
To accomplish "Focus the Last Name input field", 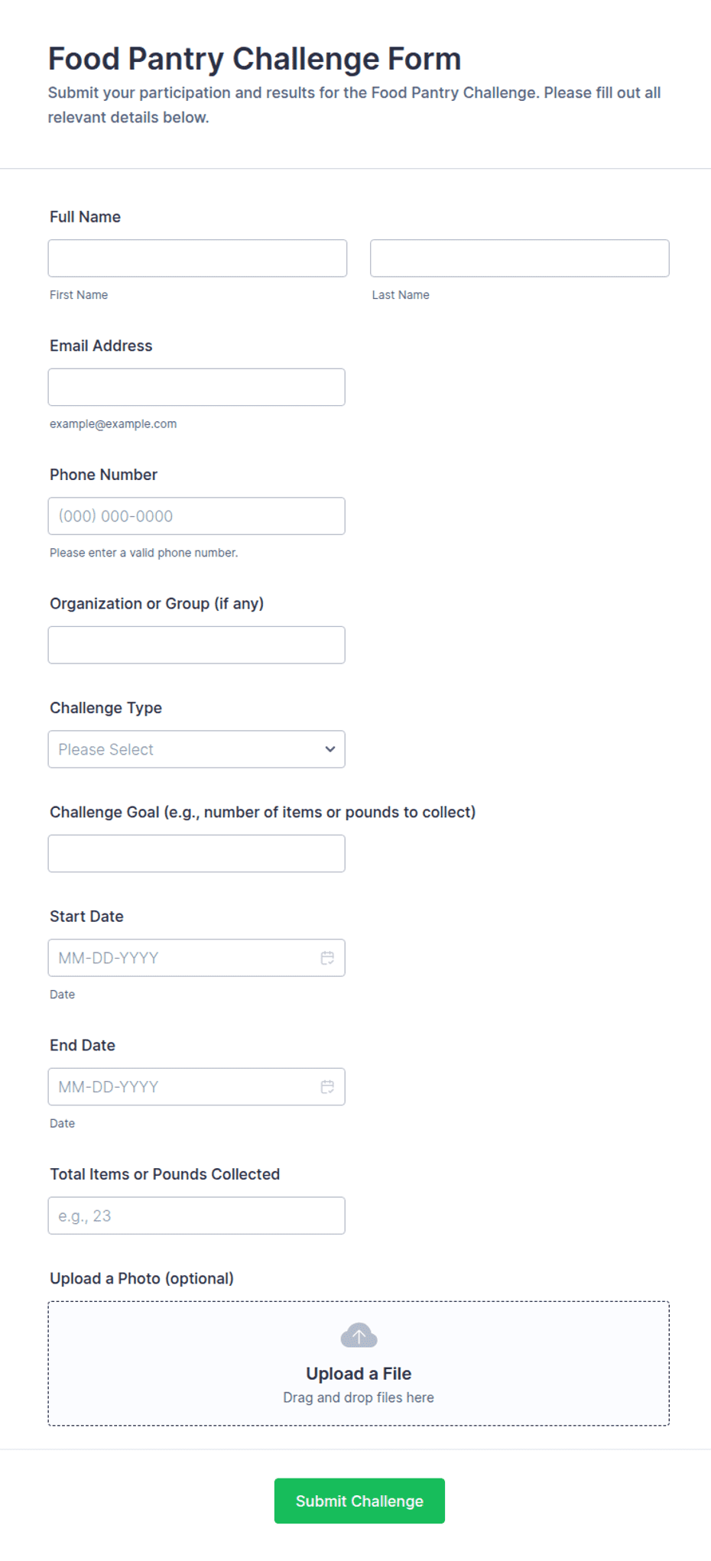I will [520, 258].
